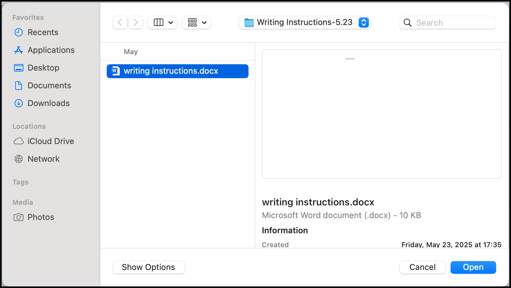Viewport: 511px width, 288px height.
Task: Go forward with the right chevron button
Action: tap(136, 22)
